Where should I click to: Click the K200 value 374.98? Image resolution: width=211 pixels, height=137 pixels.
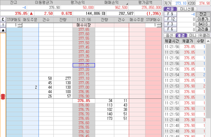pyautogui.click(x=204, y=3)
